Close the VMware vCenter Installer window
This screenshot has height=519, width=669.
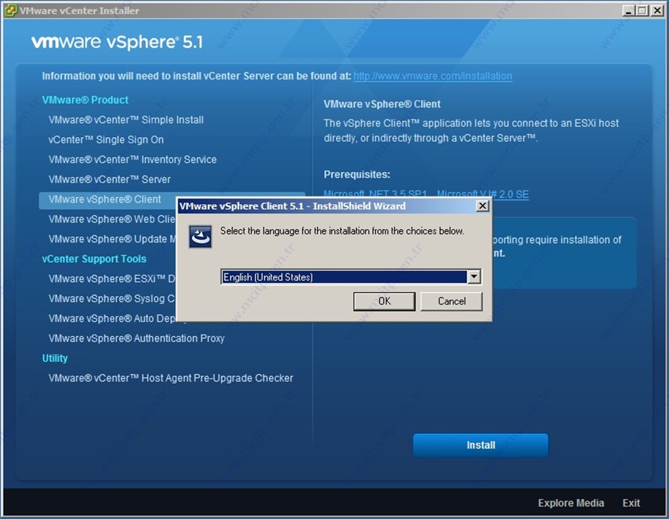tap(657, 11)
